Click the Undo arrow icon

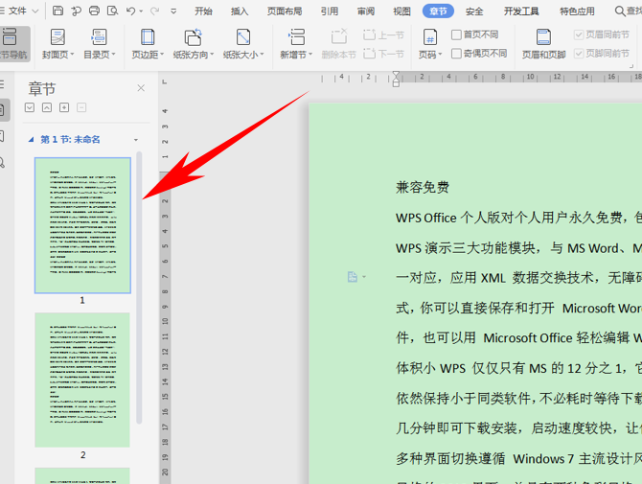click(130, 11)
